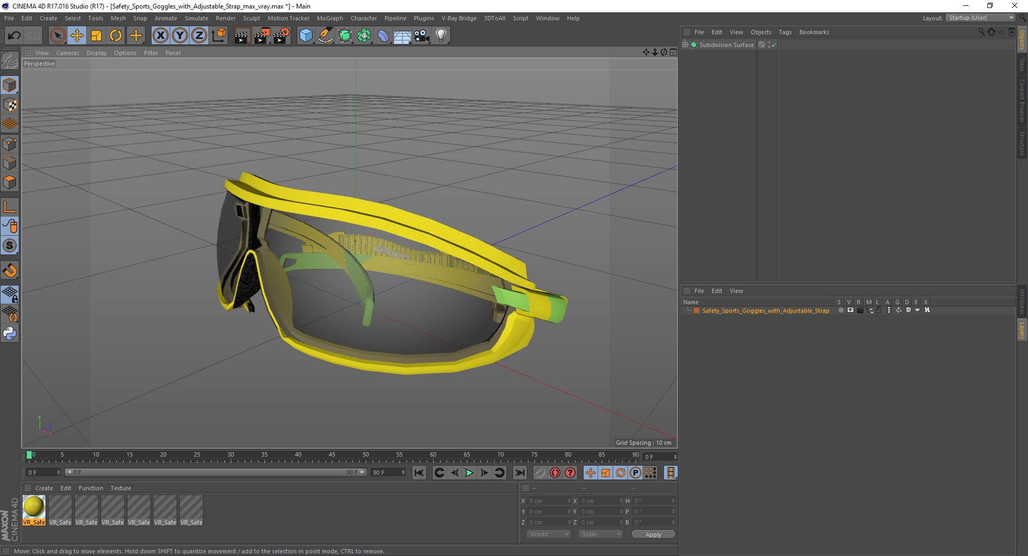Expand the Subdivision Surface object tree
Image resolution: width=1028 pixels, height=556 pixels.
(x=685, y=45)
